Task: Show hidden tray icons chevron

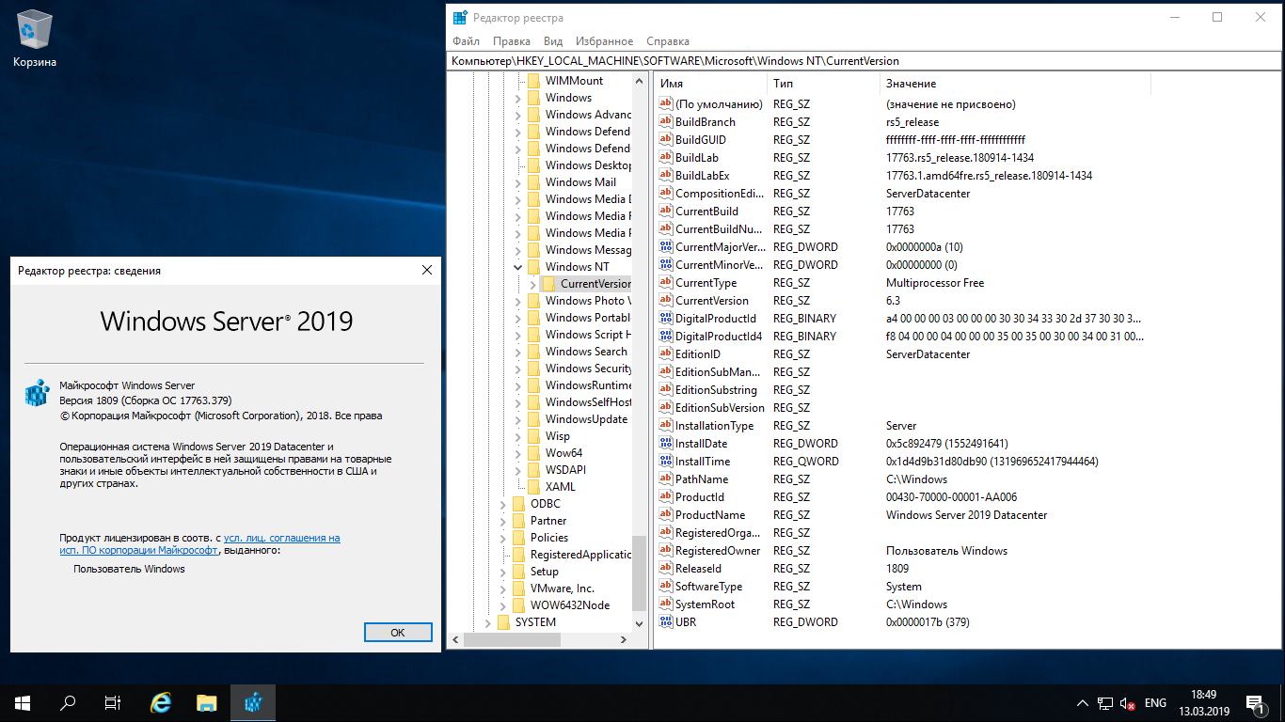Action: [1082, 703]
